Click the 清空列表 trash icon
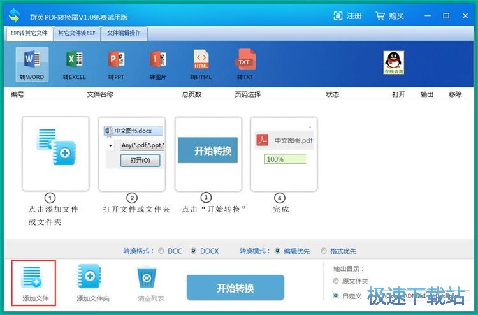Screen dimensions: 478x315 (150, 284)
